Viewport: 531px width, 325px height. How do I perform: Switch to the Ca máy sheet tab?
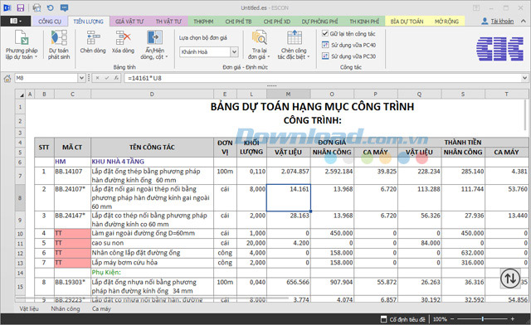click(x=101, y=308)
